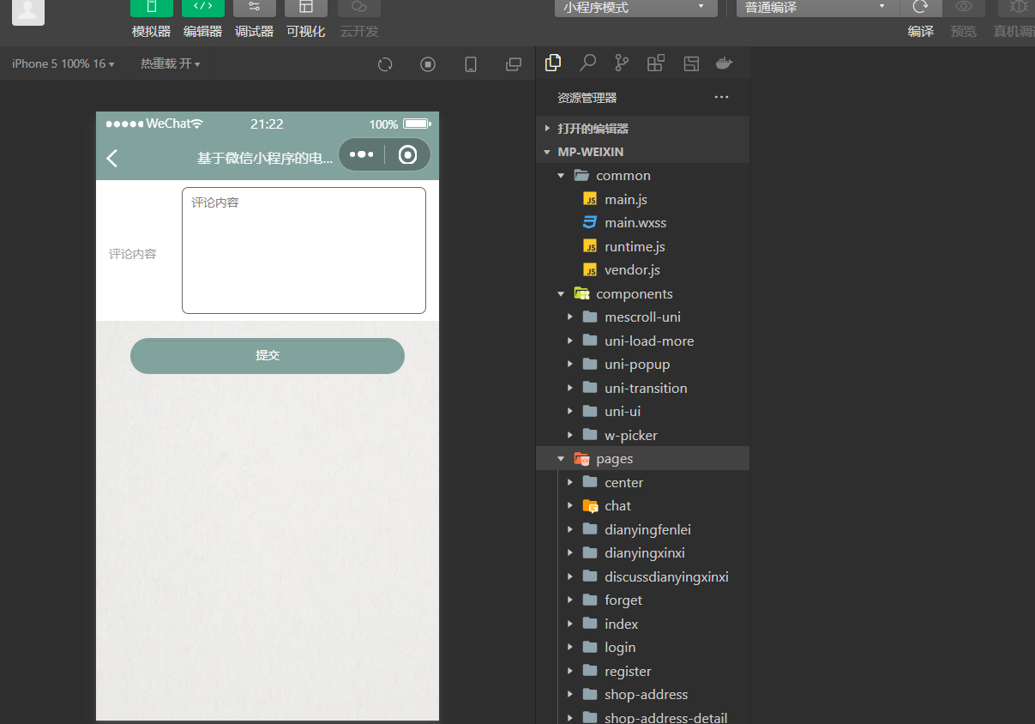1035x724 pixels.
Task: Expand the uni-load-more folder
Action: [x=643, y=341]
